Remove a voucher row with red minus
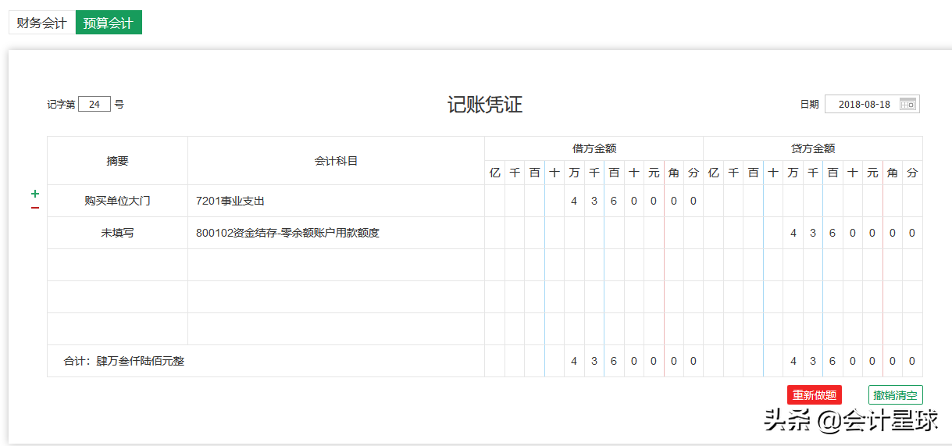The image size is (952, 446). click(35, 208)
